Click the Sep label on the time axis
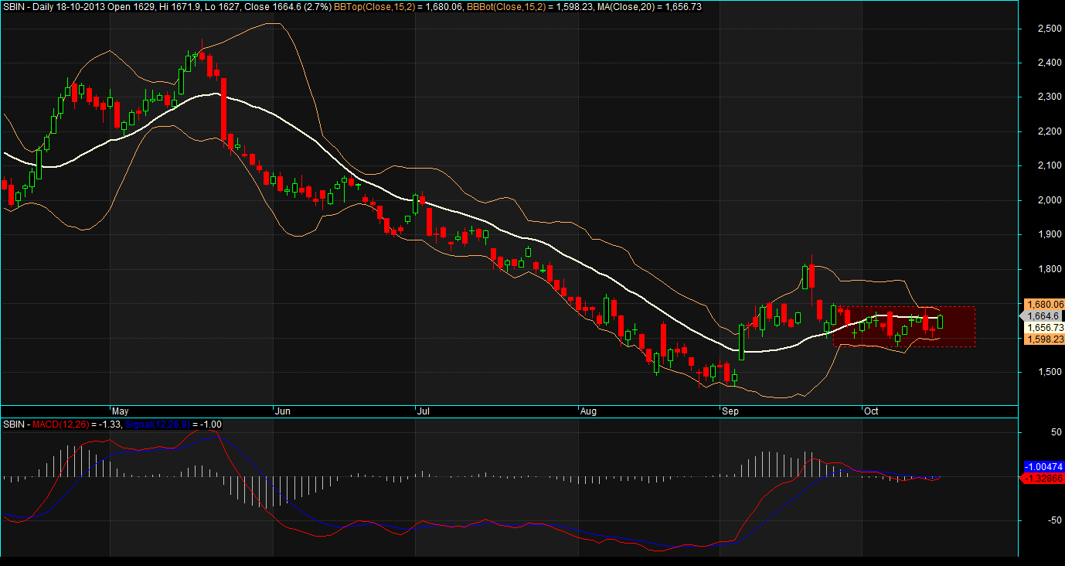This screenshot has height=566, width=1065. [730, 411]
